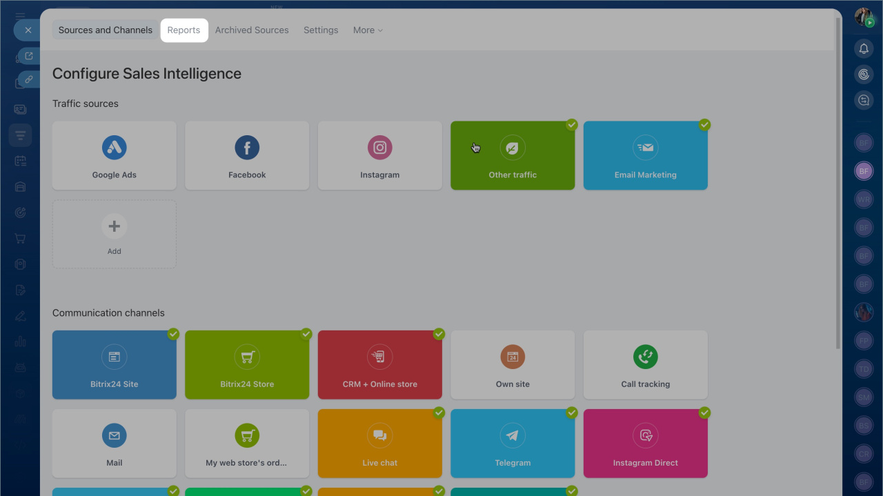
Task: Open the Own site channel
Action: pos(513,365)
